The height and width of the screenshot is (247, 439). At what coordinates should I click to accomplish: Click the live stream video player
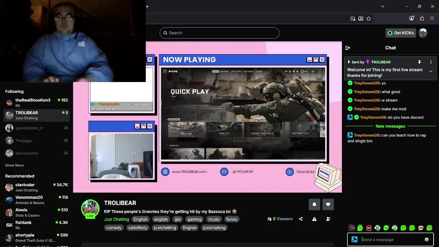(207, 117)
